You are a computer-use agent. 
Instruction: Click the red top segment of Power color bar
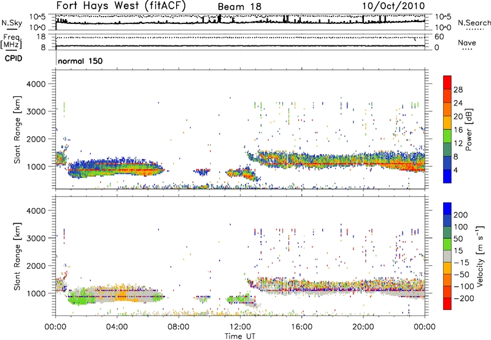447,82
